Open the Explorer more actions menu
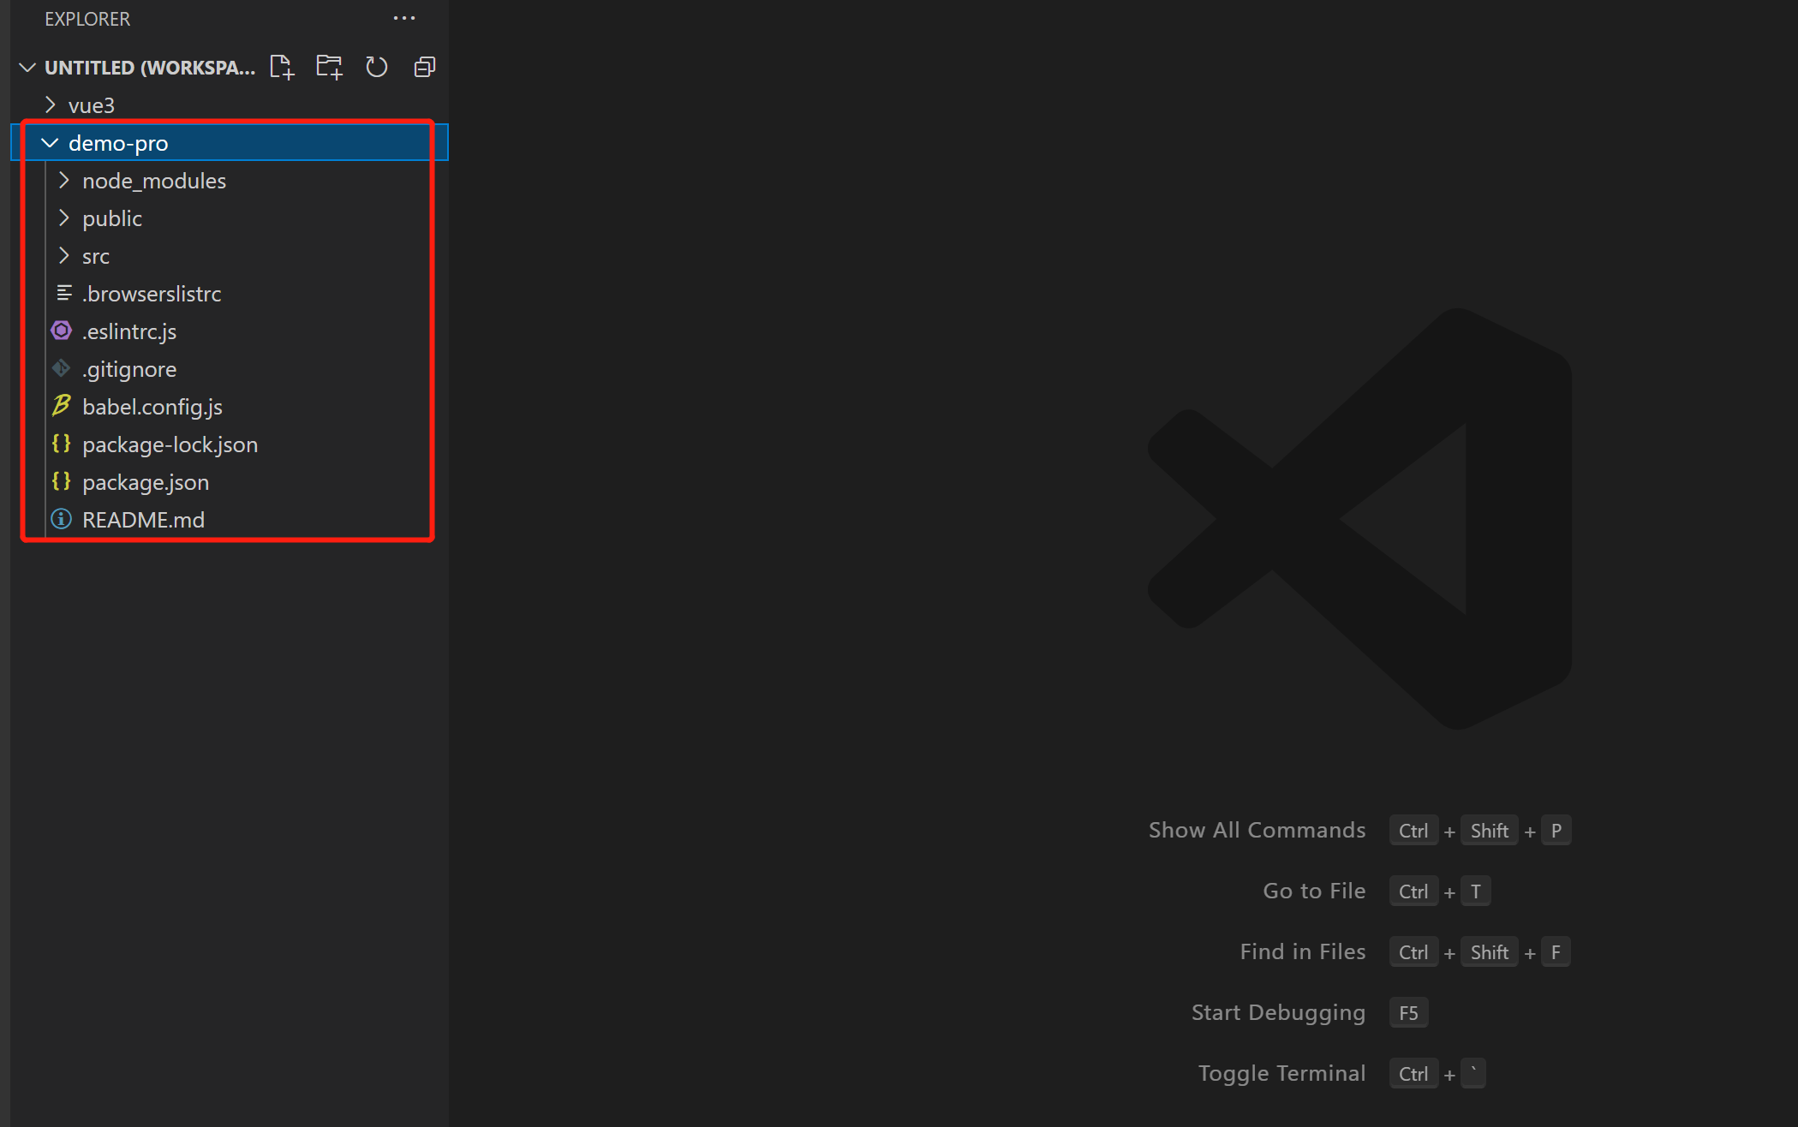This screenshot has width=1798, height=1127. [x=403, y=18]
